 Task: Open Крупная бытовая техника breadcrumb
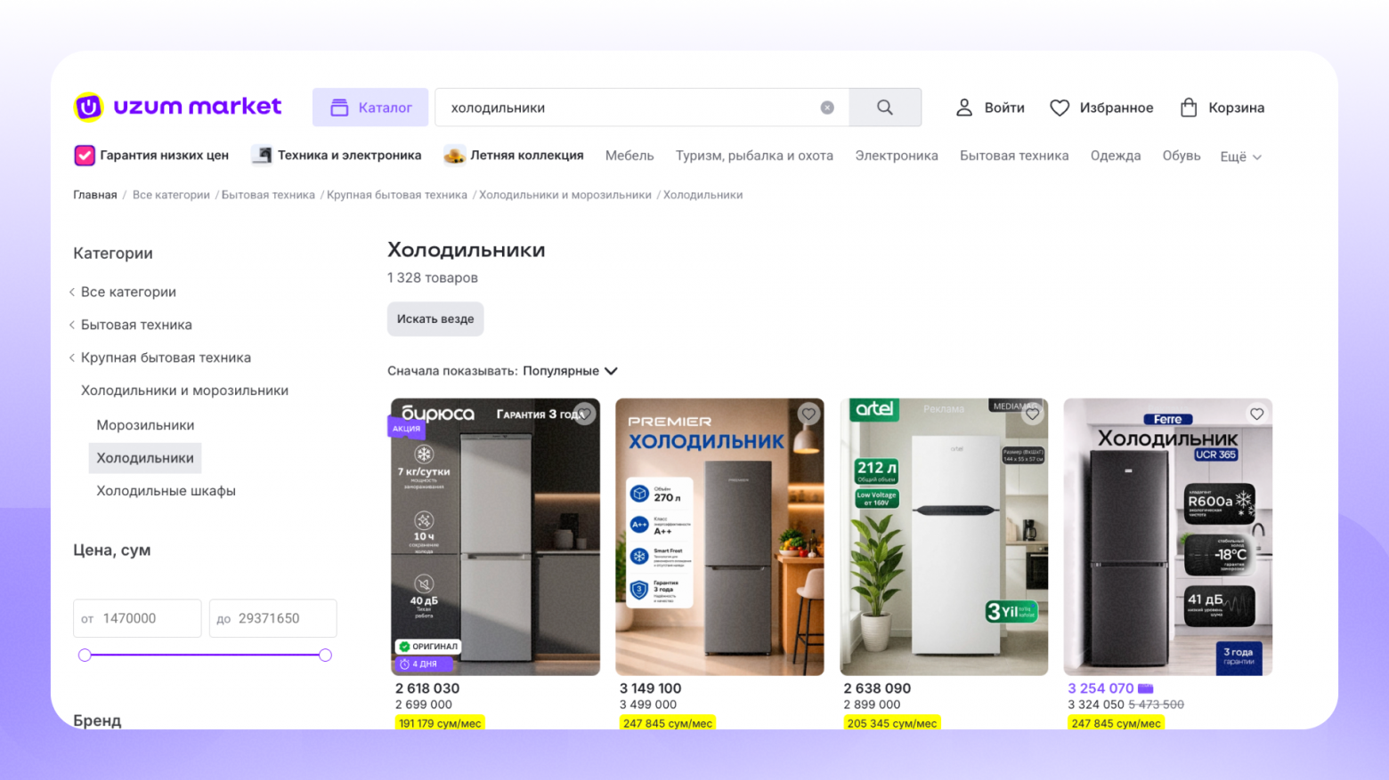(397, 195)
